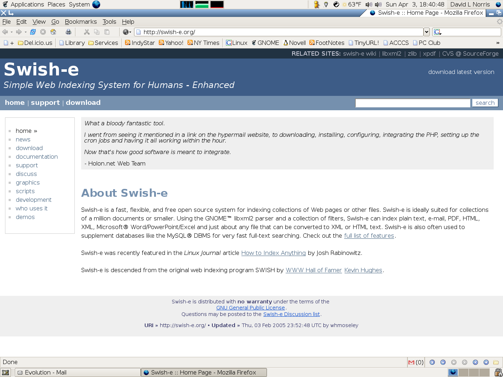Click the weather 63°F applet
The image size is (503, 377).
point(351,4)
